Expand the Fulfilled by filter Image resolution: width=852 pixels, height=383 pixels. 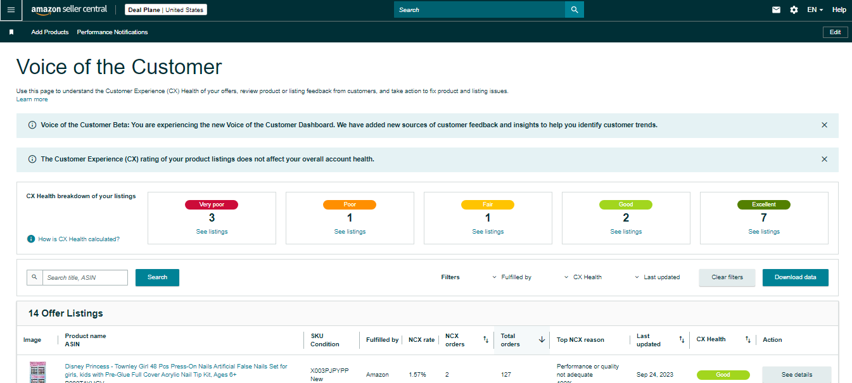(x=512, y=277)
